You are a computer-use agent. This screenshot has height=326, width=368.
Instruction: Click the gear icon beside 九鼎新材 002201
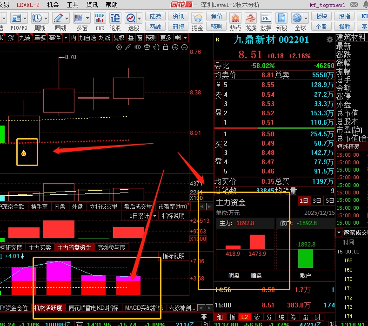coord(330,40)
